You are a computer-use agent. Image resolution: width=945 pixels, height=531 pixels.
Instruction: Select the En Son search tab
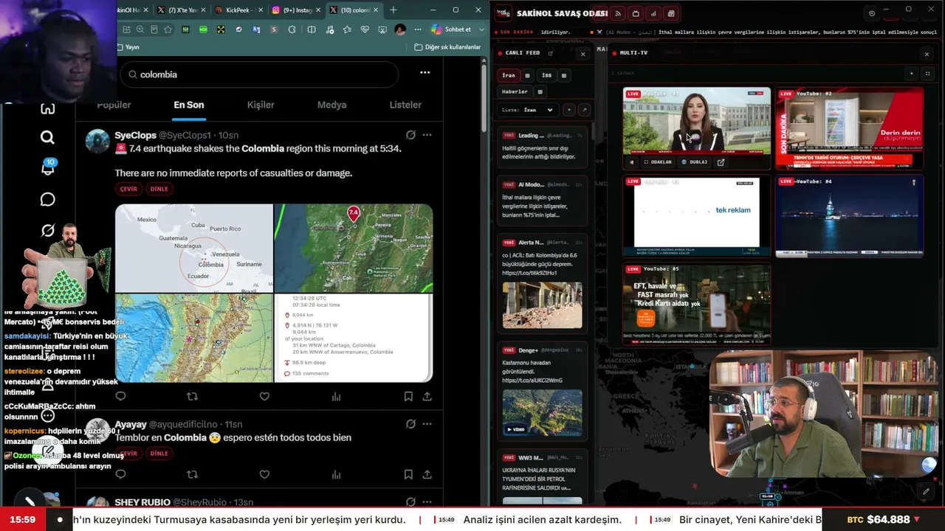[189, 105]
